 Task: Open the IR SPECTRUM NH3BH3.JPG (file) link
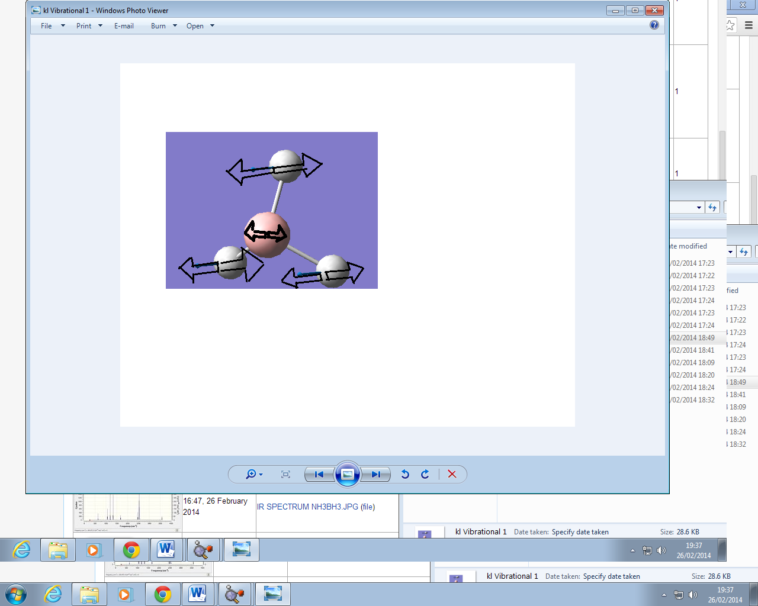316,507
